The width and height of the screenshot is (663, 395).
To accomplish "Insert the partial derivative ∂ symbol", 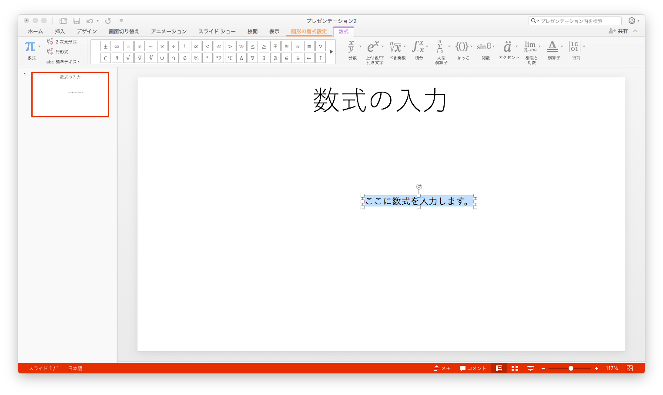I will (x=117, y=58).
